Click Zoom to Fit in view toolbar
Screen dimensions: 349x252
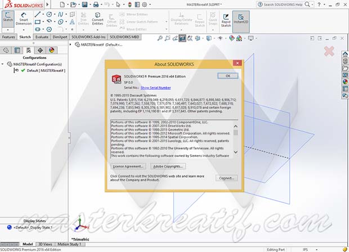tap(160, 38)
